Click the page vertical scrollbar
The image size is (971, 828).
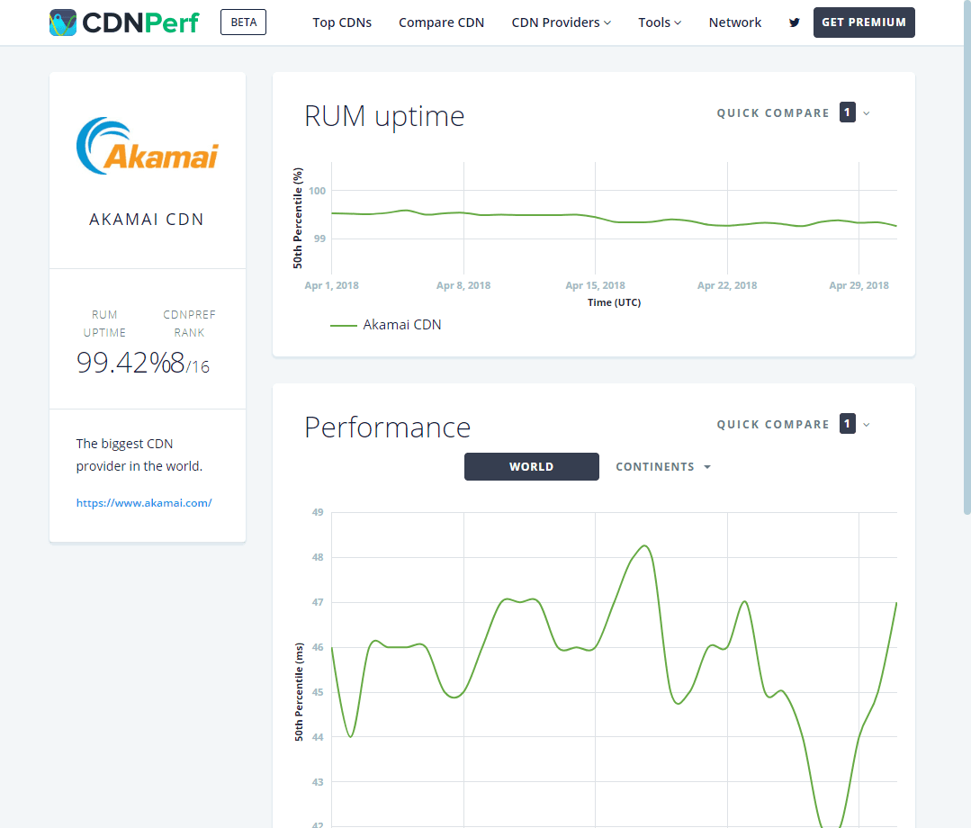(967, 257)
